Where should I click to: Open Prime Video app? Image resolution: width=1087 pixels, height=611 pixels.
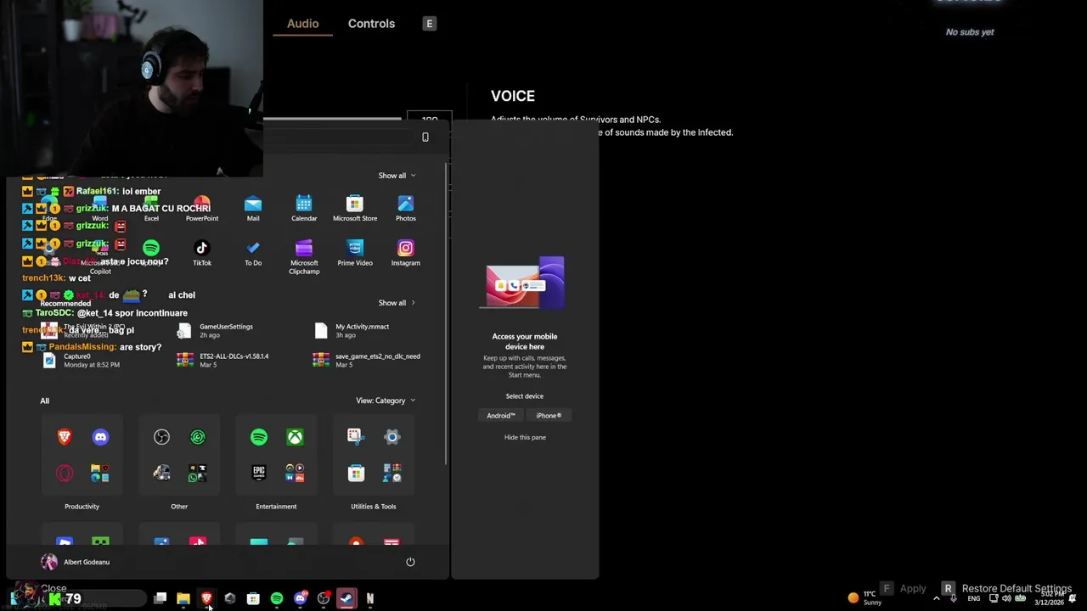tap(355, 252)
